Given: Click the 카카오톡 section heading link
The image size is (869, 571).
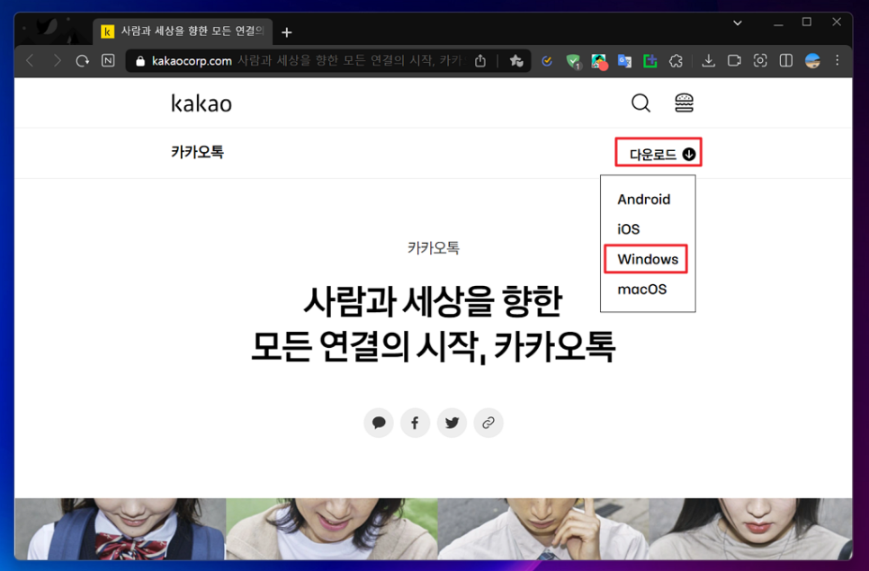Looking at the screenshot, I should 197,152.
